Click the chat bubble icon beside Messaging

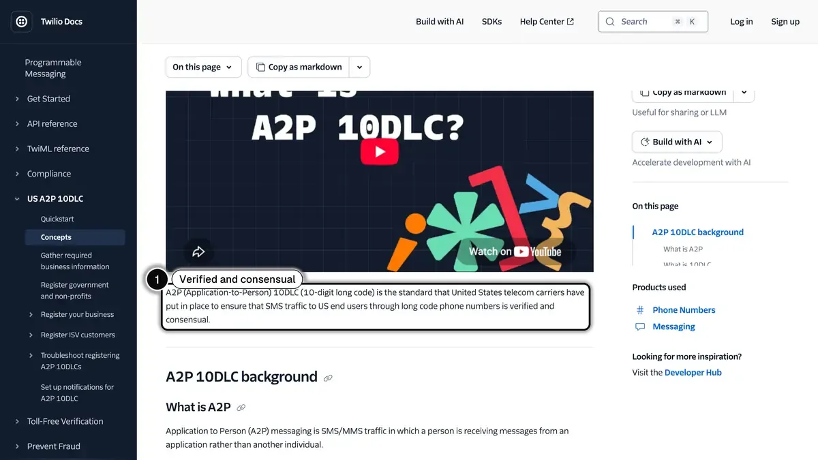[640, 326]
